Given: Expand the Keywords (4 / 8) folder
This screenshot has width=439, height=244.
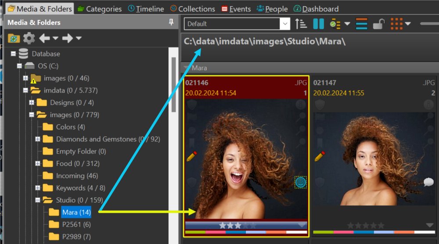Looking at the screenshot, I should tap(38, 188).
